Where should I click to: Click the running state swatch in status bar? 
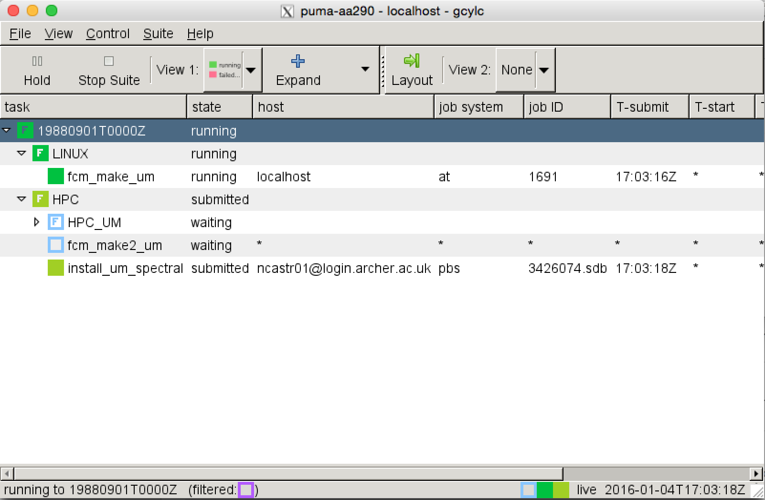[x=544, y=490]
